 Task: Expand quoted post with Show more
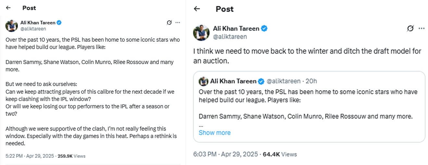tap(214, 133)
